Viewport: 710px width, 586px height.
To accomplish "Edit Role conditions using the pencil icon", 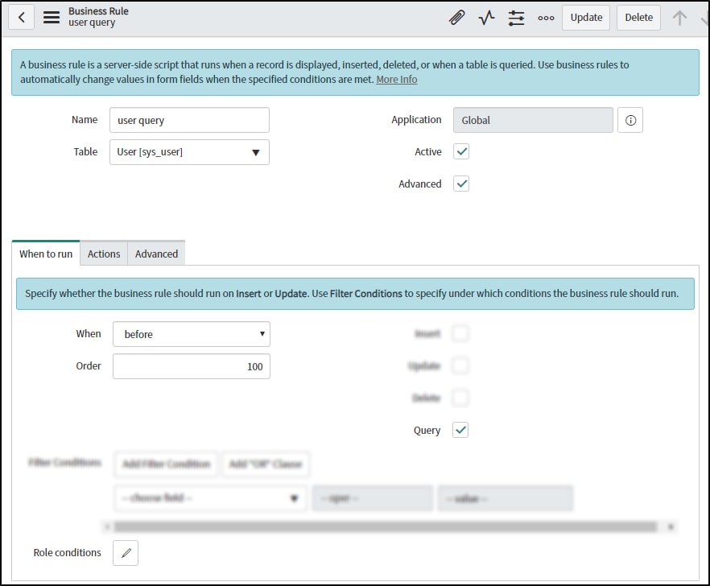I will point(126,553).
